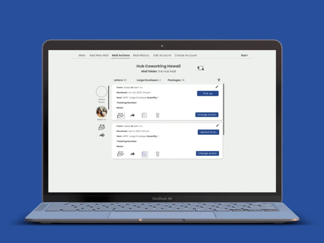Click the Large Envelopes: 2 count
Image resolution: width=324 pixels, height=243 pixels.
[149, 80]
